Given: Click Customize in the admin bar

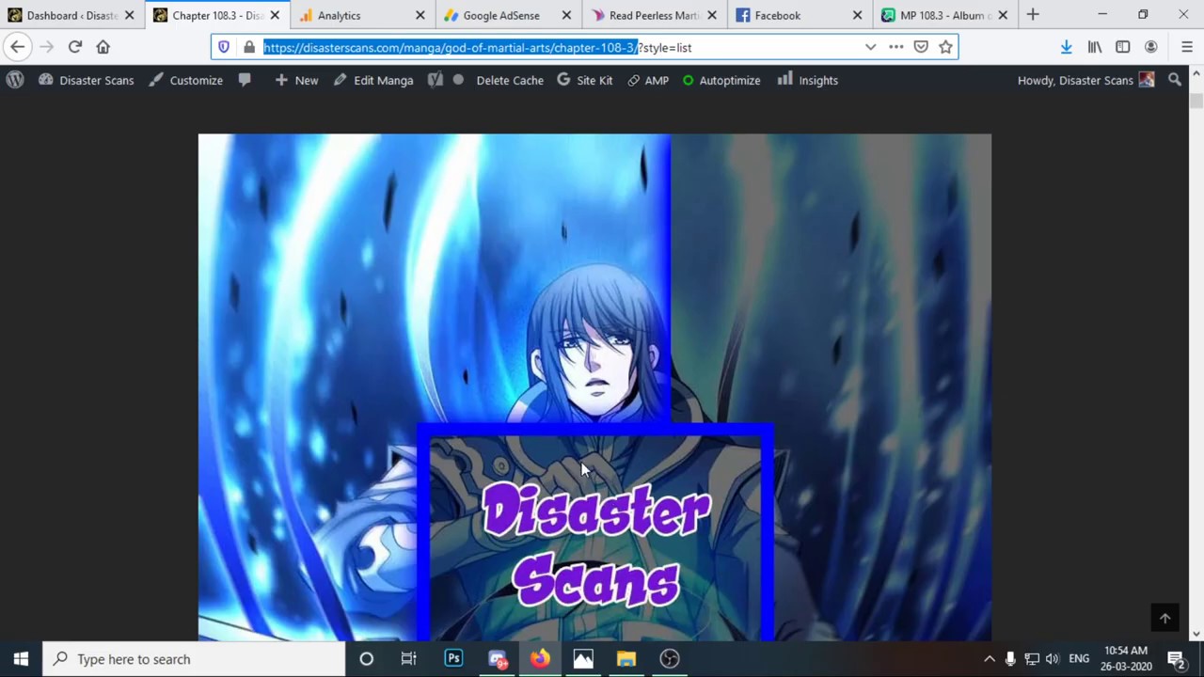Looking at the screenshot, I should coord(185,80).
